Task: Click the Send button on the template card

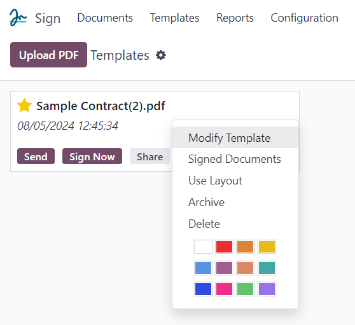Action: coord(36,156)
